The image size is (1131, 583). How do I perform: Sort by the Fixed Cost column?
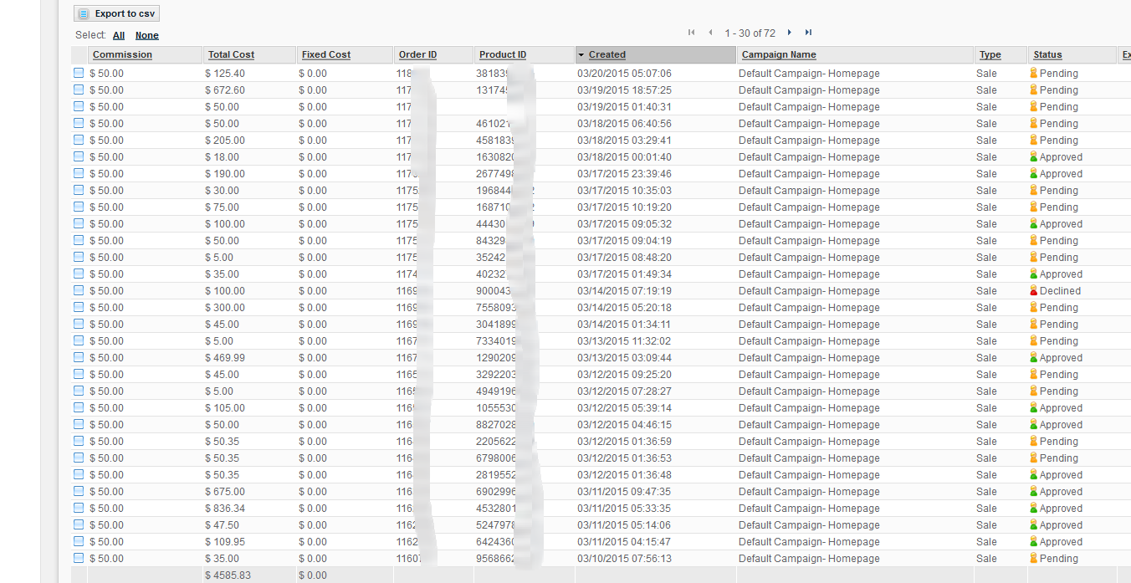326,54
